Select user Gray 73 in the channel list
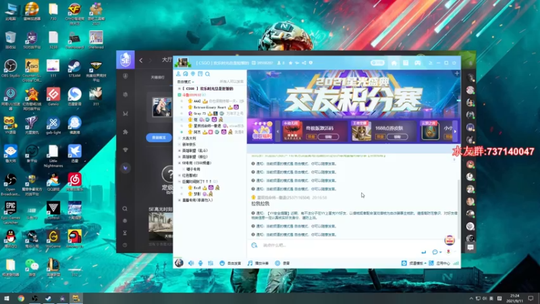This screenshot has width=540, height=304. tap(199, 113)
